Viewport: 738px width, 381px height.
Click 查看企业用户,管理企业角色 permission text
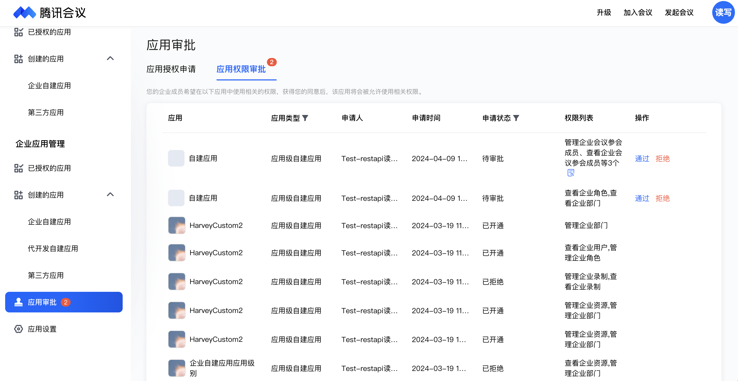point(591,253)
